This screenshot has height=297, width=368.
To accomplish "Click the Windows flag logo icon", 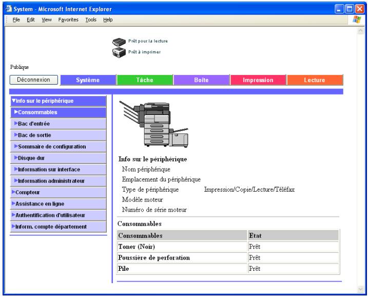I will tap(357, 20).
